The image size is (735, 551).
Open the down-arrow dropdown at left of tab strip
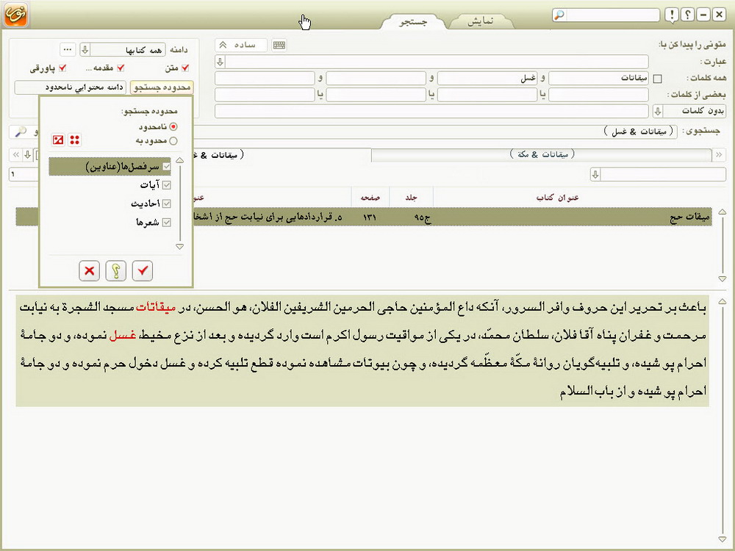pyautogui.click(x=28, y=154)
